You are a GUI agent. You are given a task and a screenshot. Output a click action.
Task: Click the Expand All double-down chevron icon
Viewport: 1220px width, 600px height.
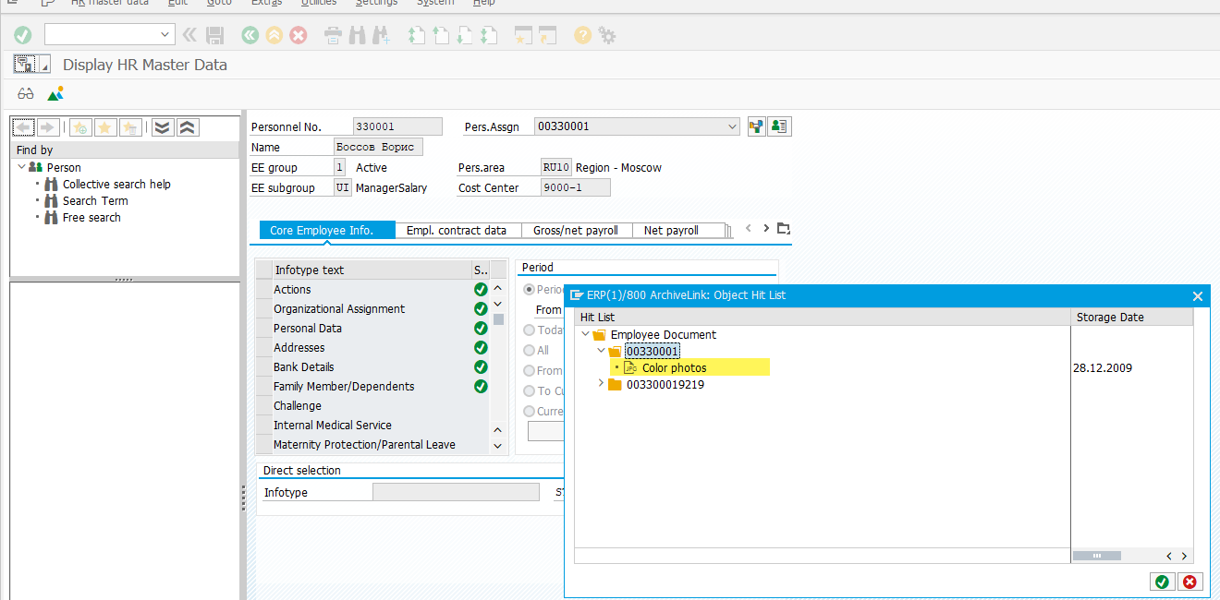tap(163, 127)
